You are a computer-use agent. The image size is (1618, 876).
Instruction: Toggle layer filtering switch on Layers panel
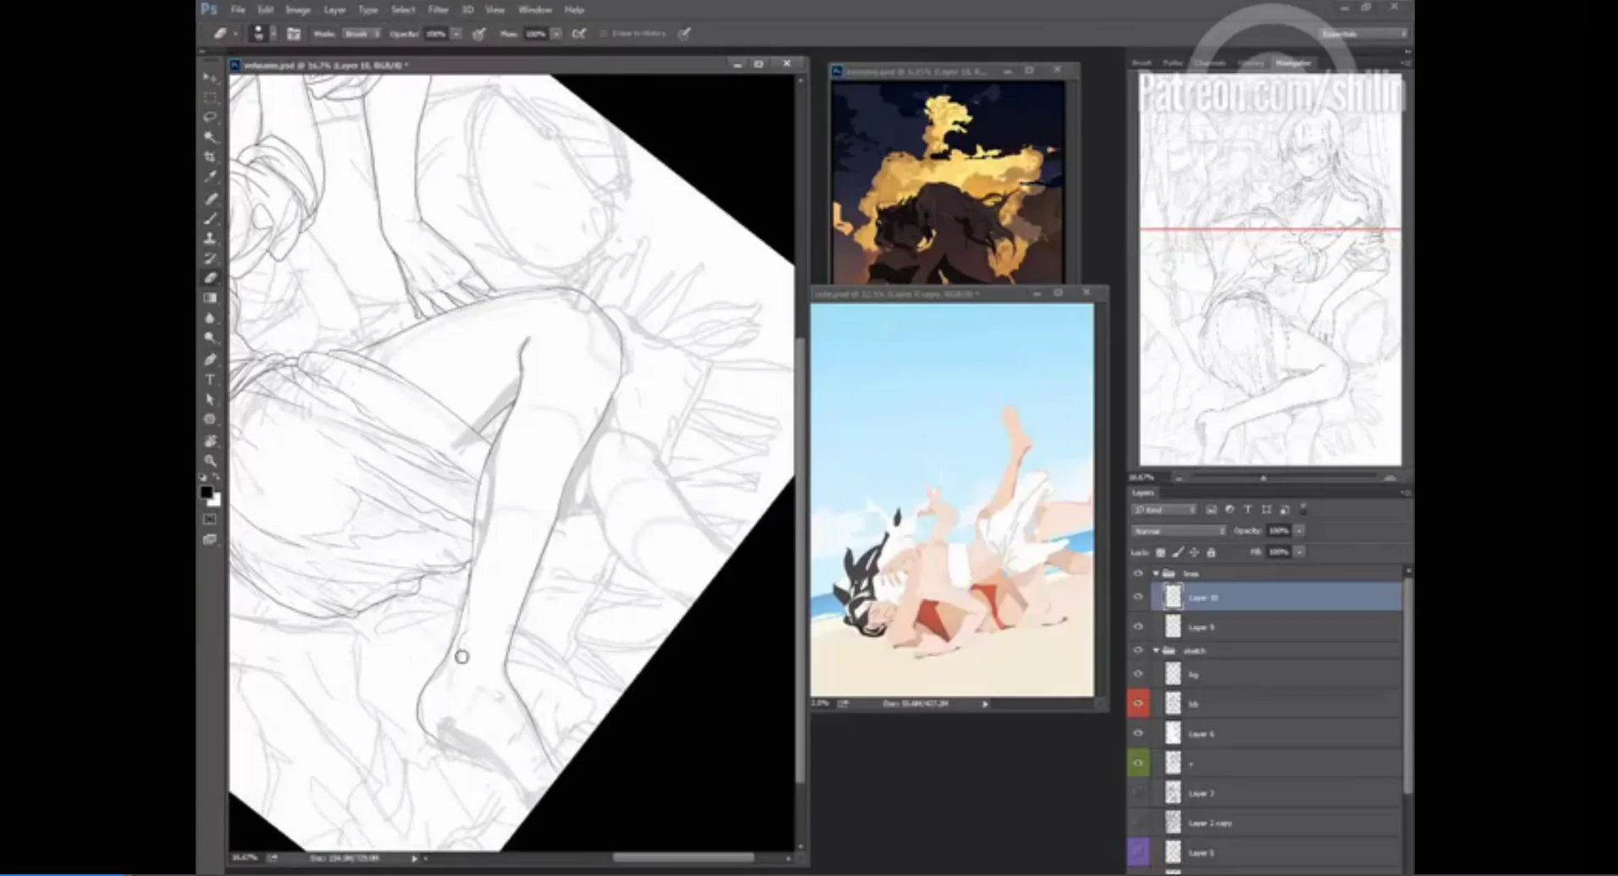[1303, 509]
